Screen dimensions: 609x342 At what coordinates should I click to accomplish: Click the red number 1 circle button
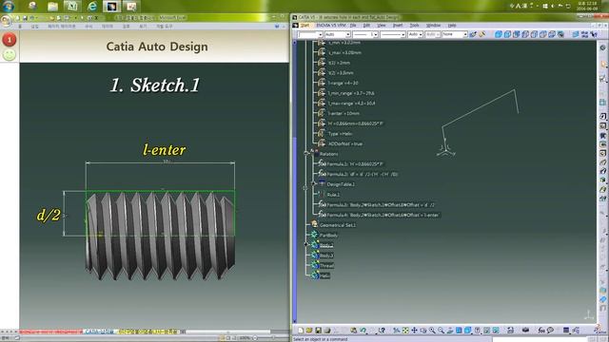coord(10,40)
